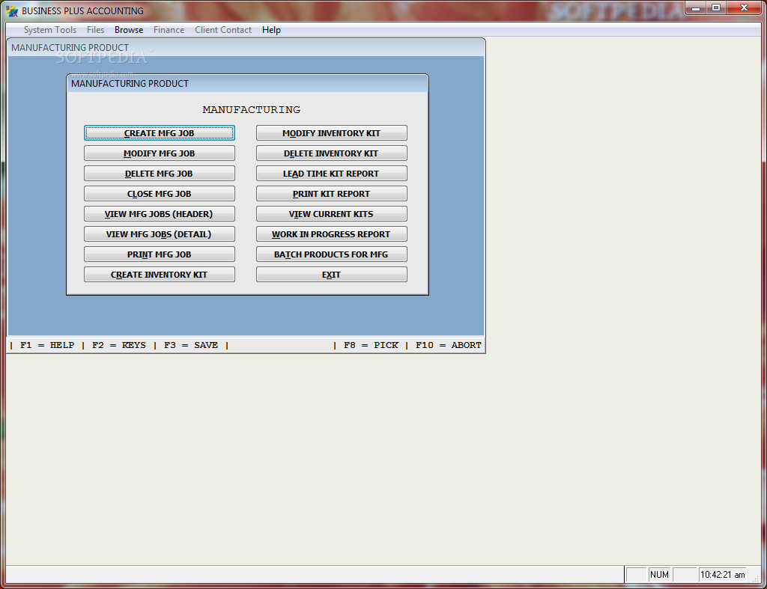The image size is (767, 589).
Task: Click the MANUFACTURING heading text
Action: (x=252, y=109)
